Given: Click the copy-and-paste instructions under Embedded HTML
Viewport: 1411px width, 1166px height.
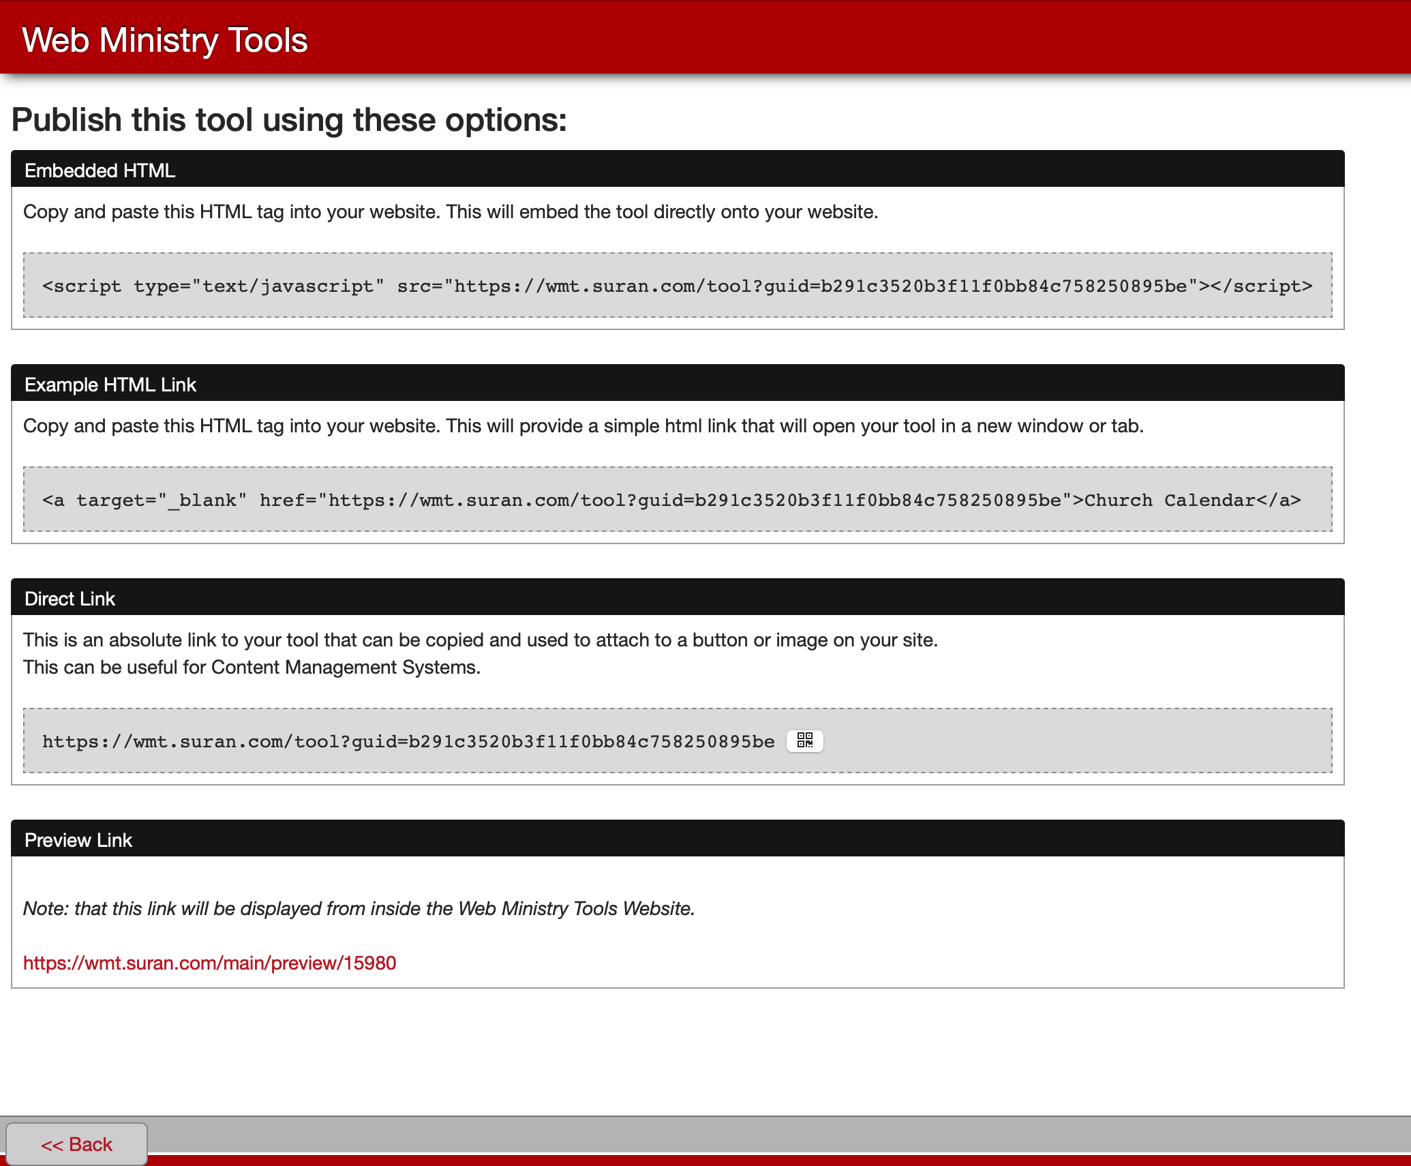Looking at the screenshot, I should (450, 211).
